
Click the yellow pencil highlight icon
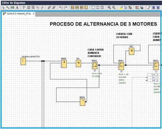(121, 7)
